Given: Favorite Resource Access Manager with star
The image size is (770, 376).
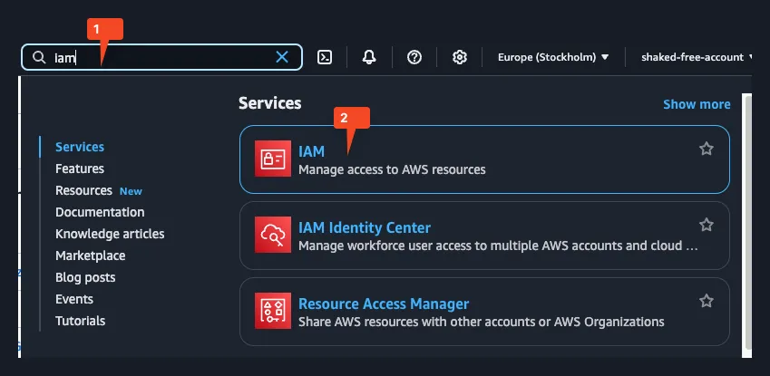Looking at the screenshot, I should point(707,301).
